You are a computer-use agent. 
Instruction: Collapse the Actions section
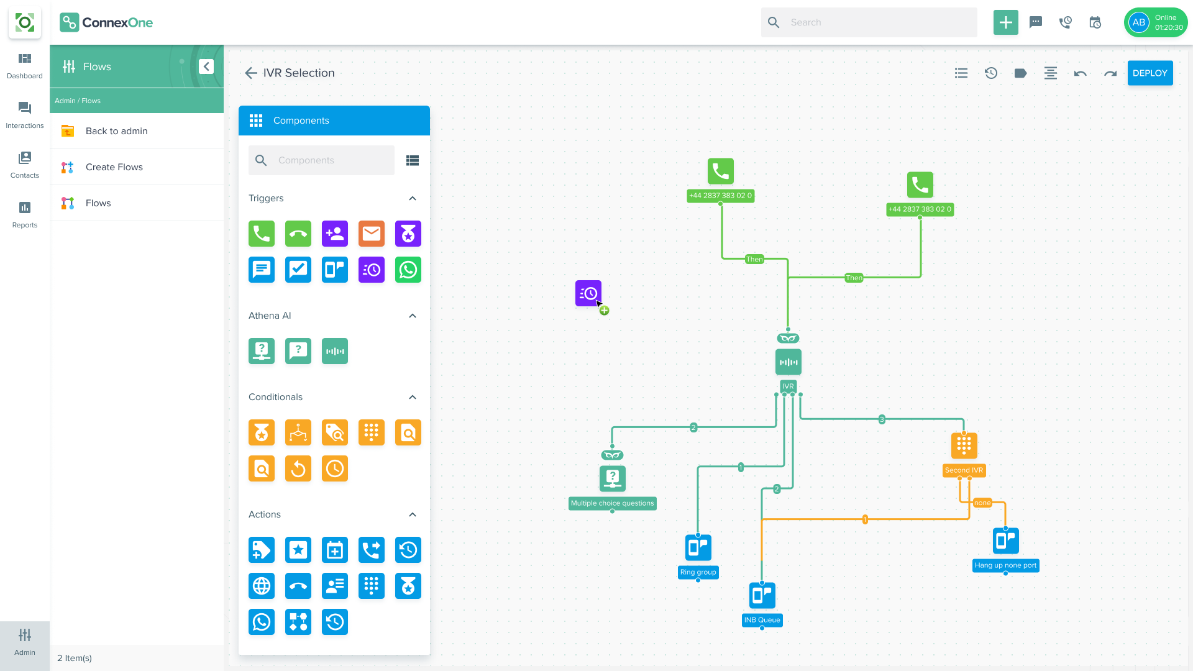(x=413, y=514)
